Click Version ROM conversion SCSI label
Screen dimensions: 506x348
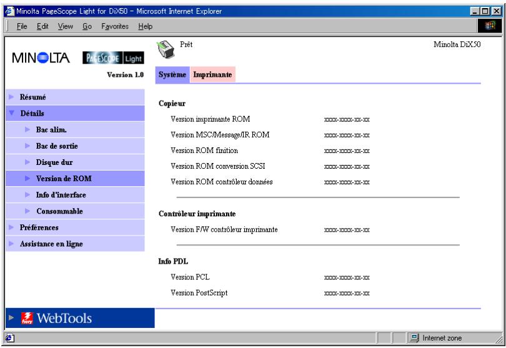(x=218, y=166)
